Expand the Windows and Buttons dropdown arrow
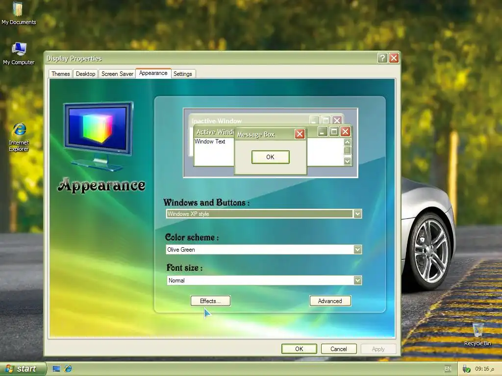Screen dimensions: 502x376 tap(357, 213)
